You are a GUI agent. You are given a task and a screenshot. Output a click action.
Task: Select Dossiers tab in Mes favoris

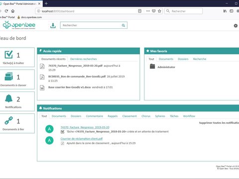pos(183,59)
